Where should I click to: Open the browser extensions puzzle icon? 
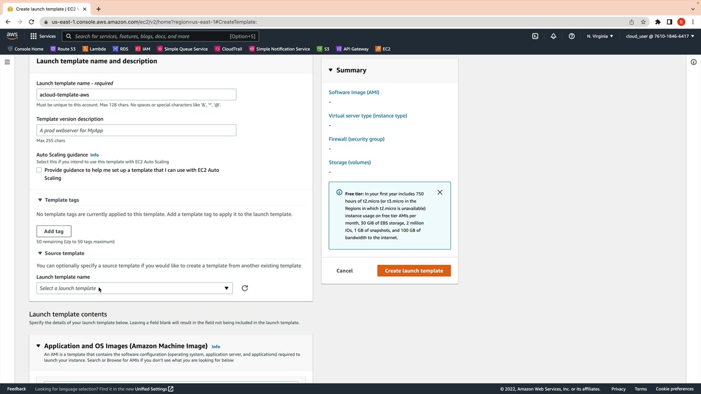tap(658, 22)
